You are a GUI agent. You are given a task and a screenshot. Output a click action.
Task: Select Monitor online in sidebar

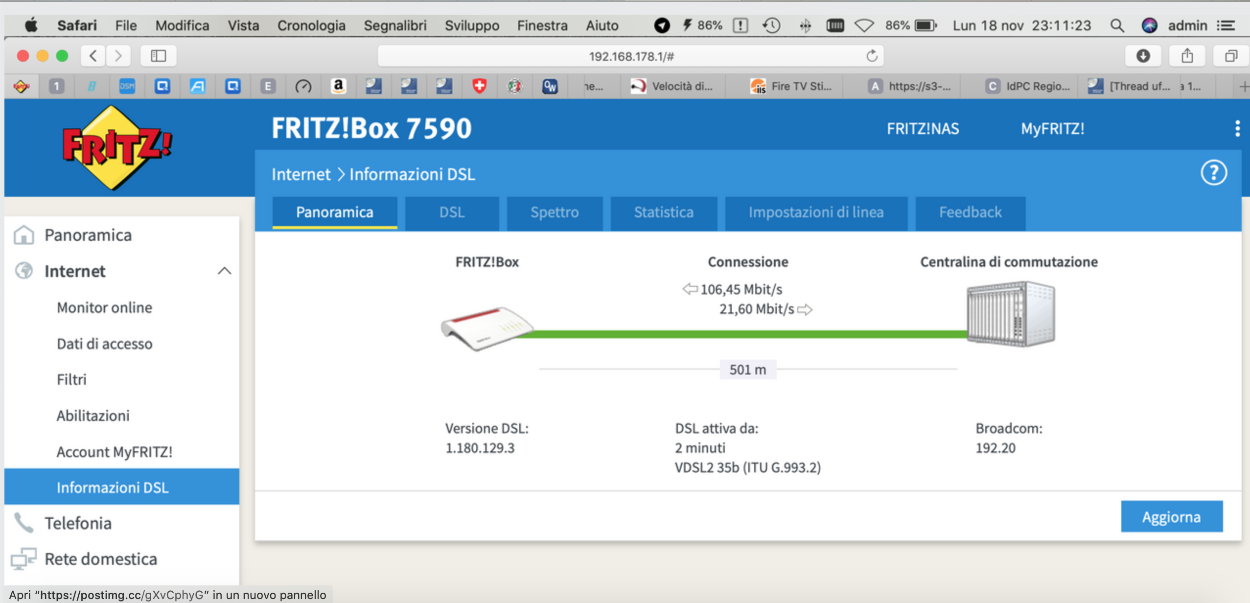[x=104, y=307]
